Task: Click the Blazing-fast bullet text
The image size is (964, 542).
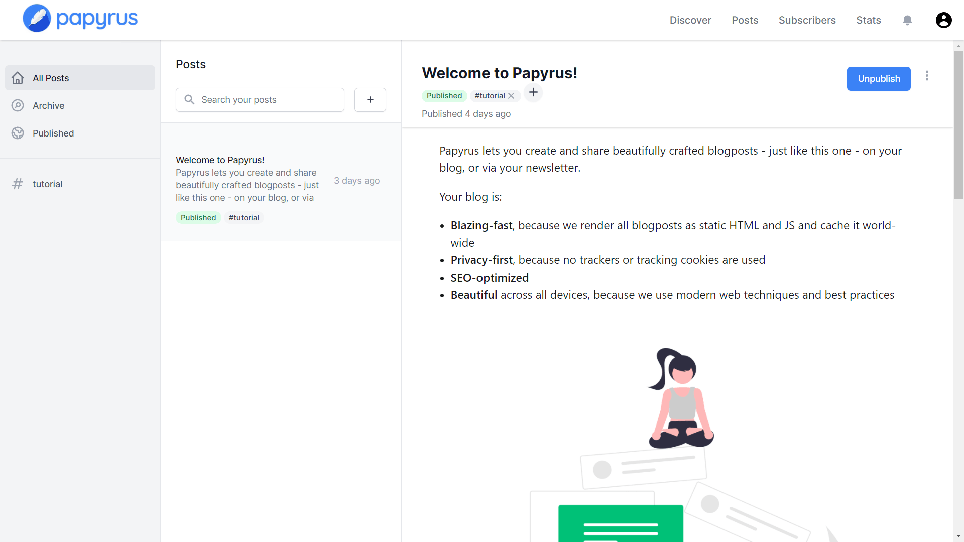Action: (x=673, y=234)
